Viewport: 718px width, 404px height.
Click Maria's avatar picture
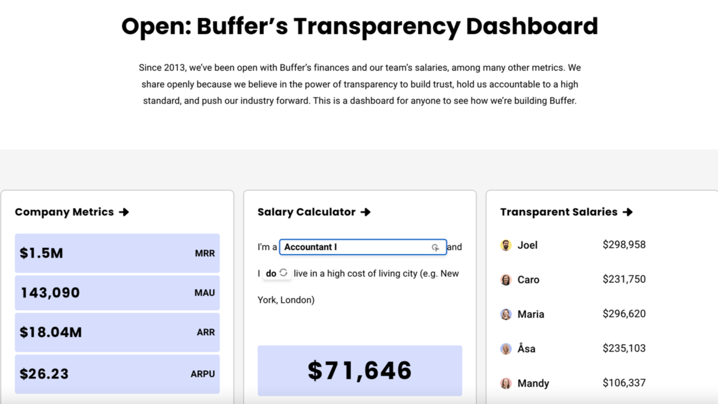[x=506, y=314]
